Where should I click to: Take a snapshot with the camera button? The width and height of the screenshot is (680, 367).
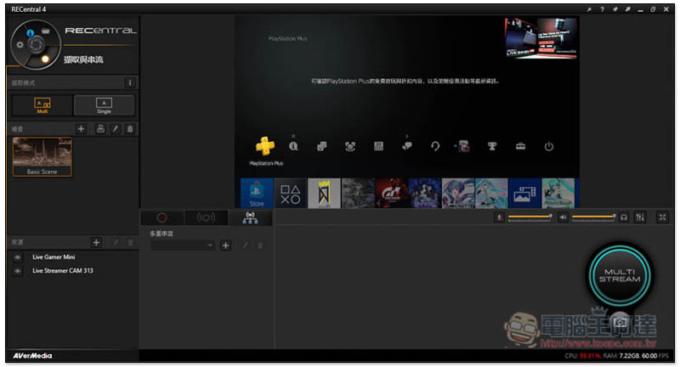click(620, 321)
